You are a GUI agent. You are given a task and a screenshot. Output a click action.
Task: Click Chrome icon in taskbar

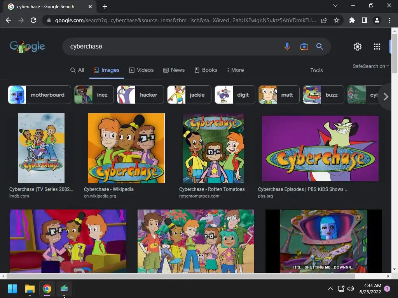(x=47, y=289)
